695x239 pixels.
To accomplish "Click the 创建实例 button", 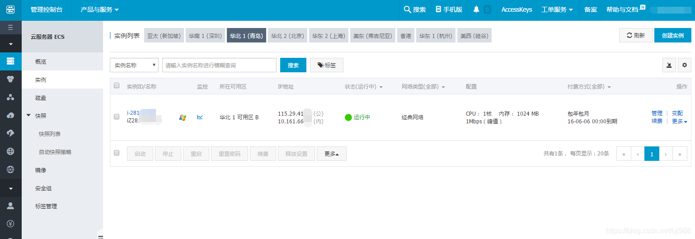I will coord(672,35).
